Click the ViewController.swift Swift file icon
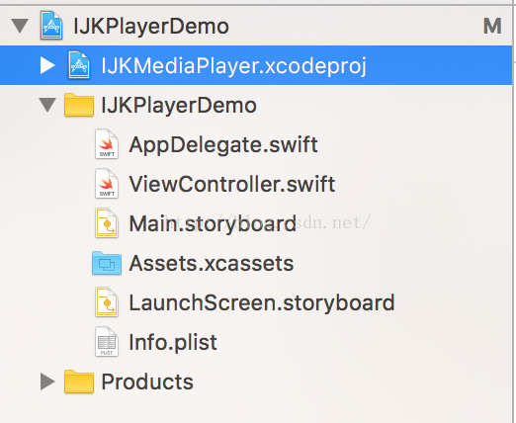 (x=107, y=184)
